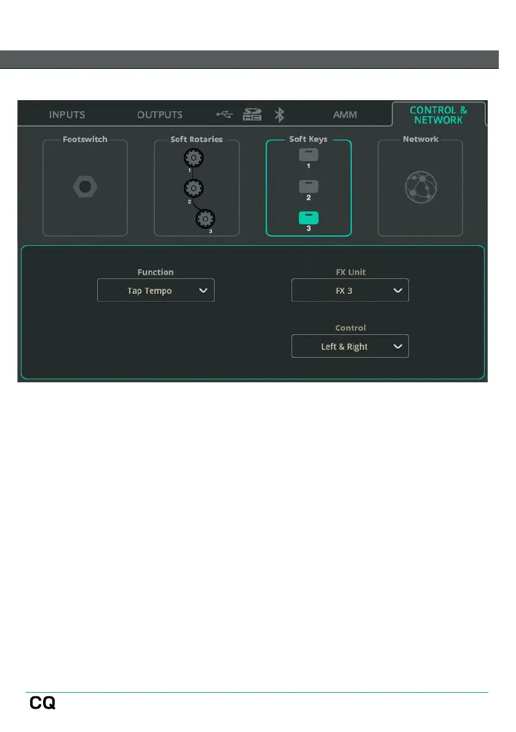This screenshot has width=516, height=732.
Task: Open the USB tab icon
Action: [x=224, y=114]
